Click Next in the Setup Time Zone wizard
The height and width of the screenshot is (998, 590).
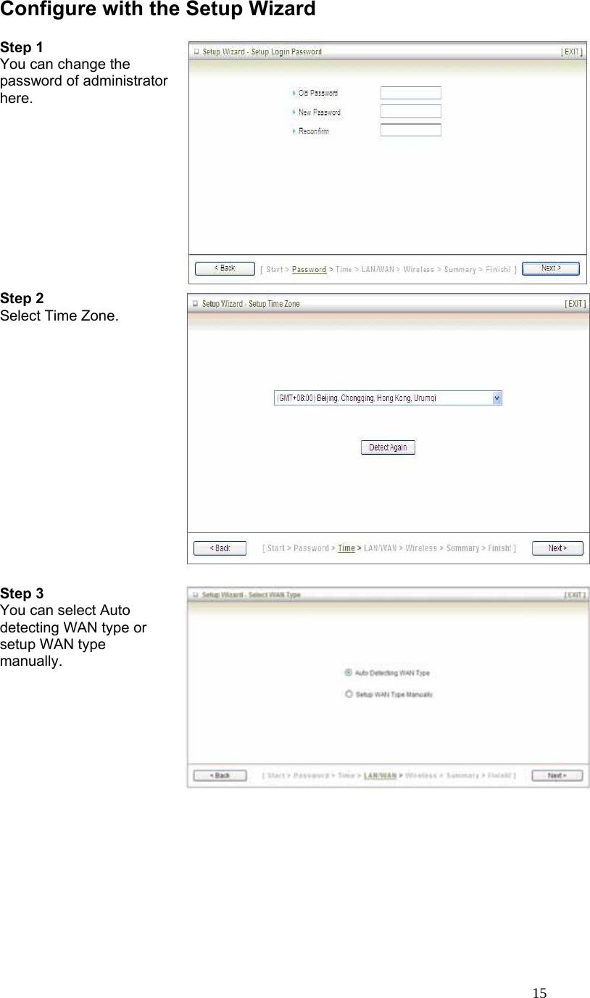[x=557, y=548]
